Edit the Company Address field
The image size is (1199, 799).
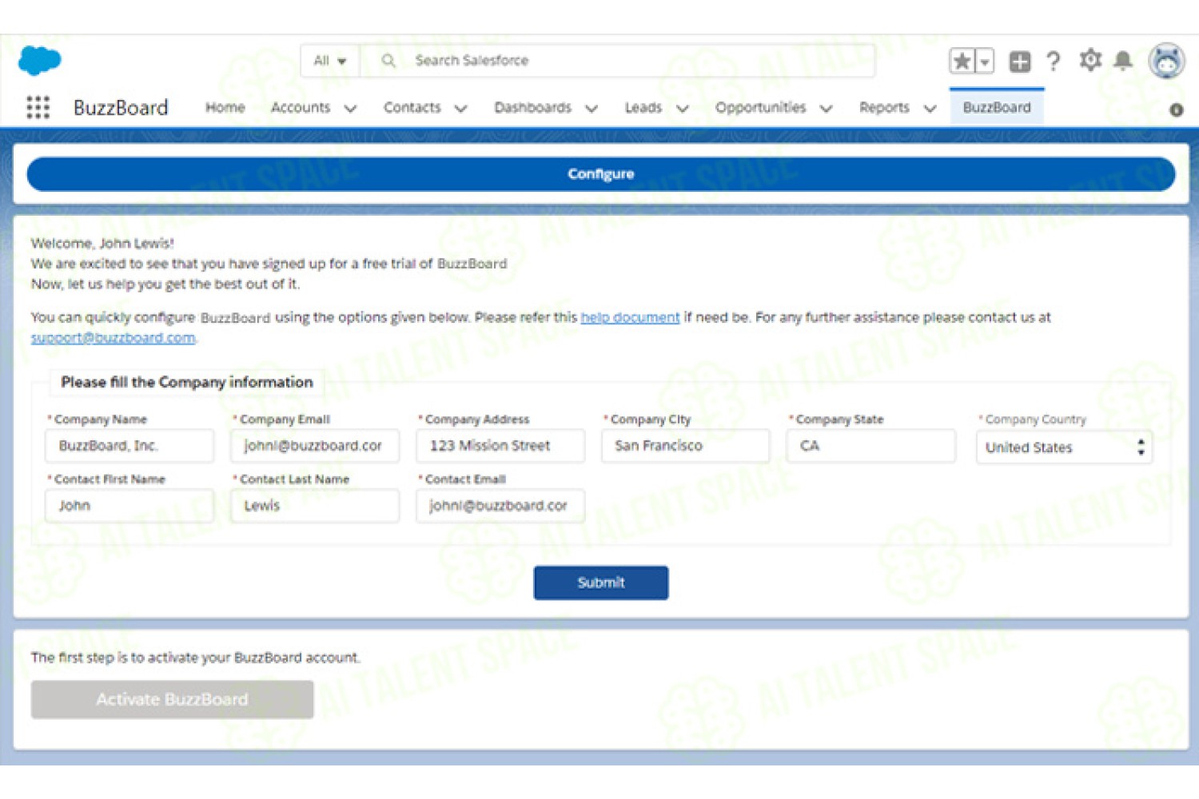(x=500, y=446)
